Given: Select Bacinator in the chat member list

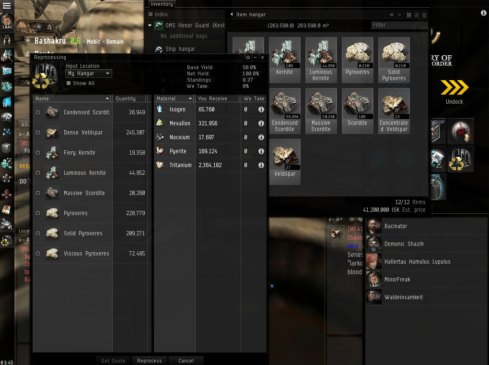Looking at the screenshot, I should 426,226.
